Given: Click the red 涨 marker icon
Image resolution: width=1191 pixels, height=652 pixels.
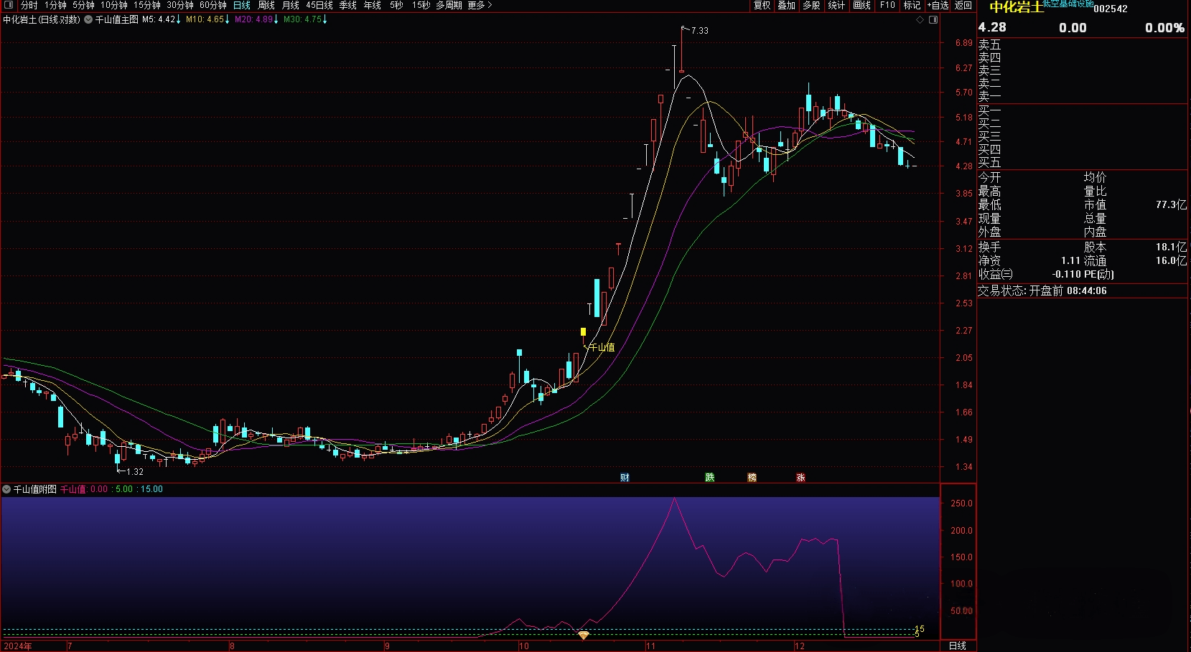Looking at the screenshot, I should pos(800,478).
